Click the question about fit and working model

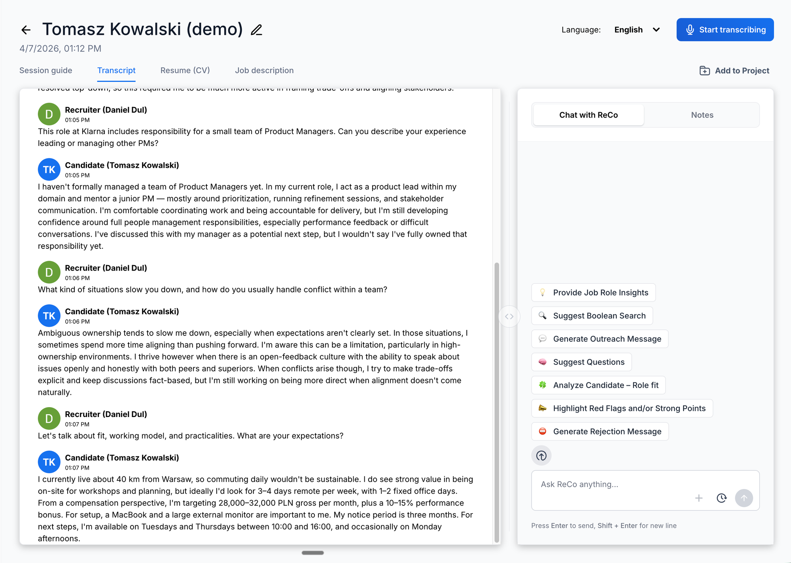[x=191, y=436]
